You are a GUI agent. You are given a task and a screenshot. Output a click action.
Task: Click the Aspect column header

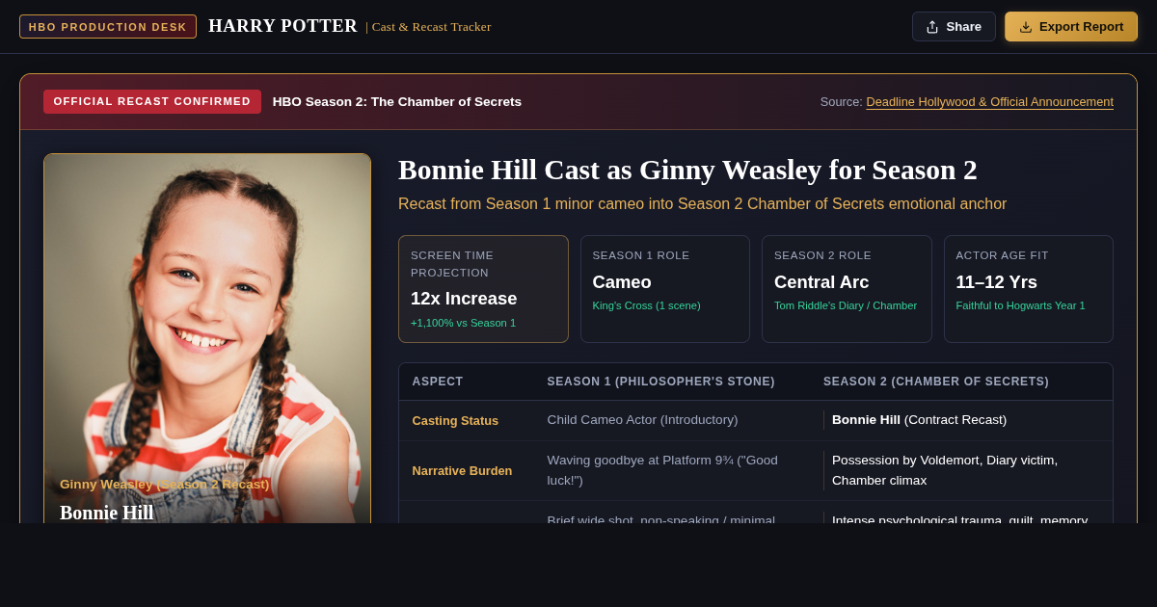pos(438,382)
